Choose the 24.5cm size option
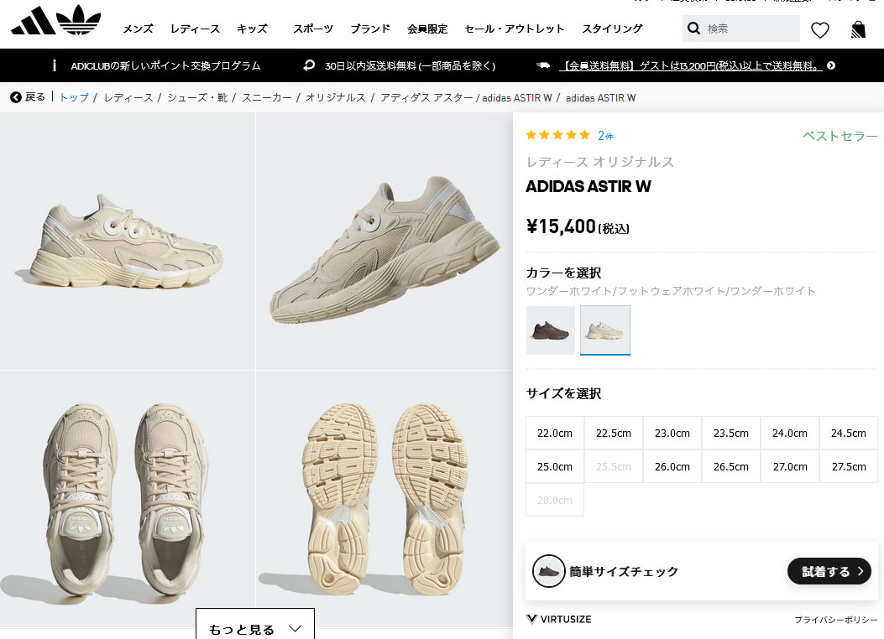 click(x=848, y=433)
